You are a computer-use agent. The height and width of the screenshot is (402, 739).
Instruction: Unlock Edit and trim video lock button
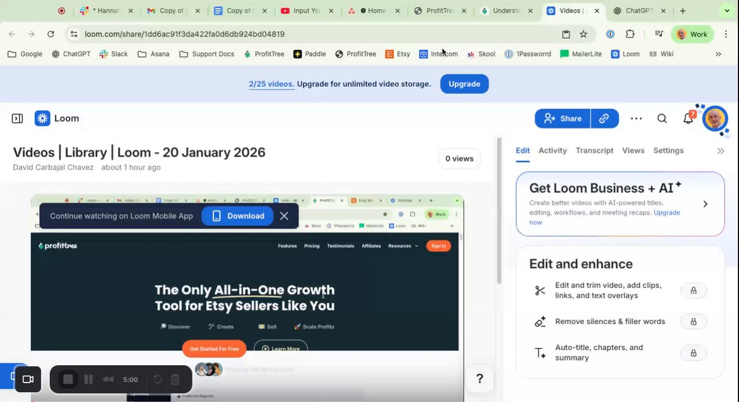(x=693, y=290)
